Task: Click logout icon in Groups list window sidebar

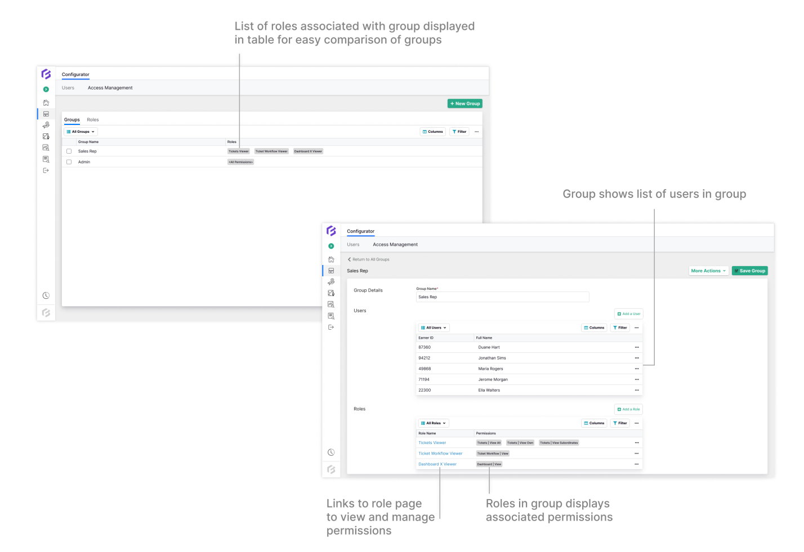Action: coord(46,170)
